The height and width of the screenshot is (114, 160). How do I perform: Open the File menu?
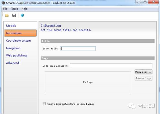click(5, 9)
